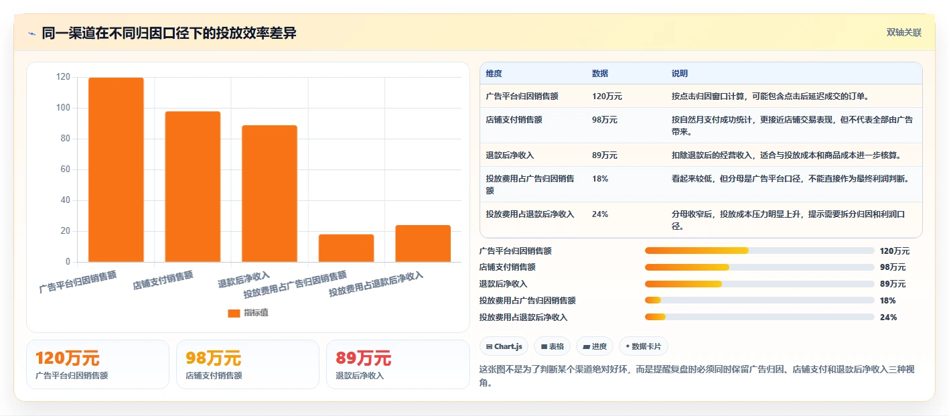Click the 18% value in table
Image resolution: width=949 pixels, height=416 pixels.
point(600,179)
